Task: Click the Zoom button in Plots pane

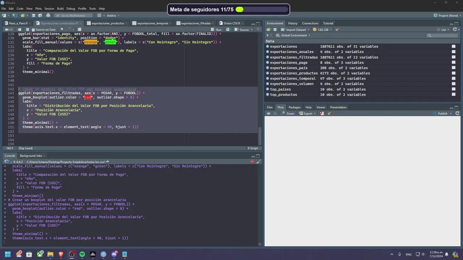Action: tap(288, 113)
